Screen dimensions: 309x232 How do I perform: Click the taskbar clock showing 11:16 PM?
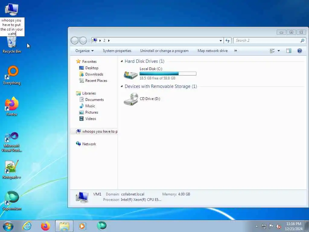[x=294, y=226]
